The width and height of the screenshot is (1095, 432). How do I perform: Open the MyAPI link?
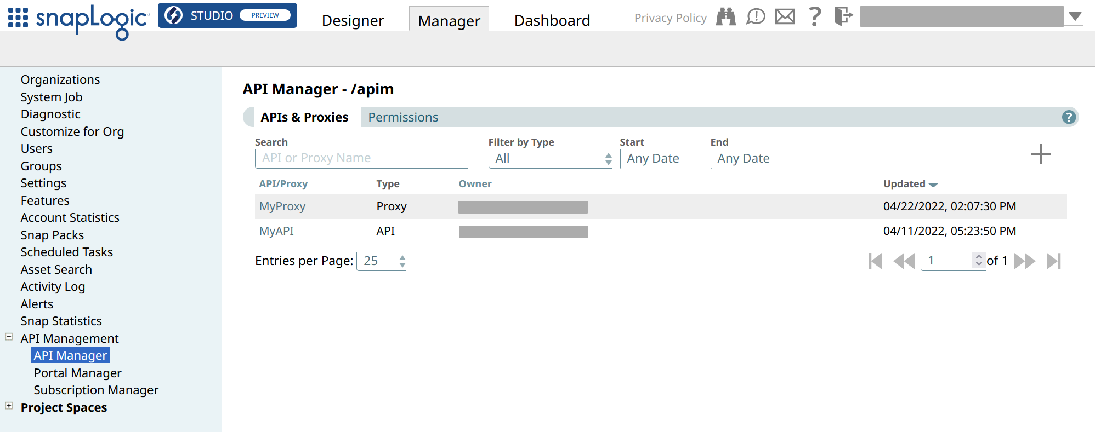click(276, 231)
